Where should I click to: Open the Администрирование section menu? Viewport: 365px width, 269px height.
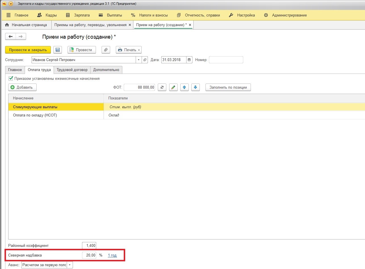(285, 15)
